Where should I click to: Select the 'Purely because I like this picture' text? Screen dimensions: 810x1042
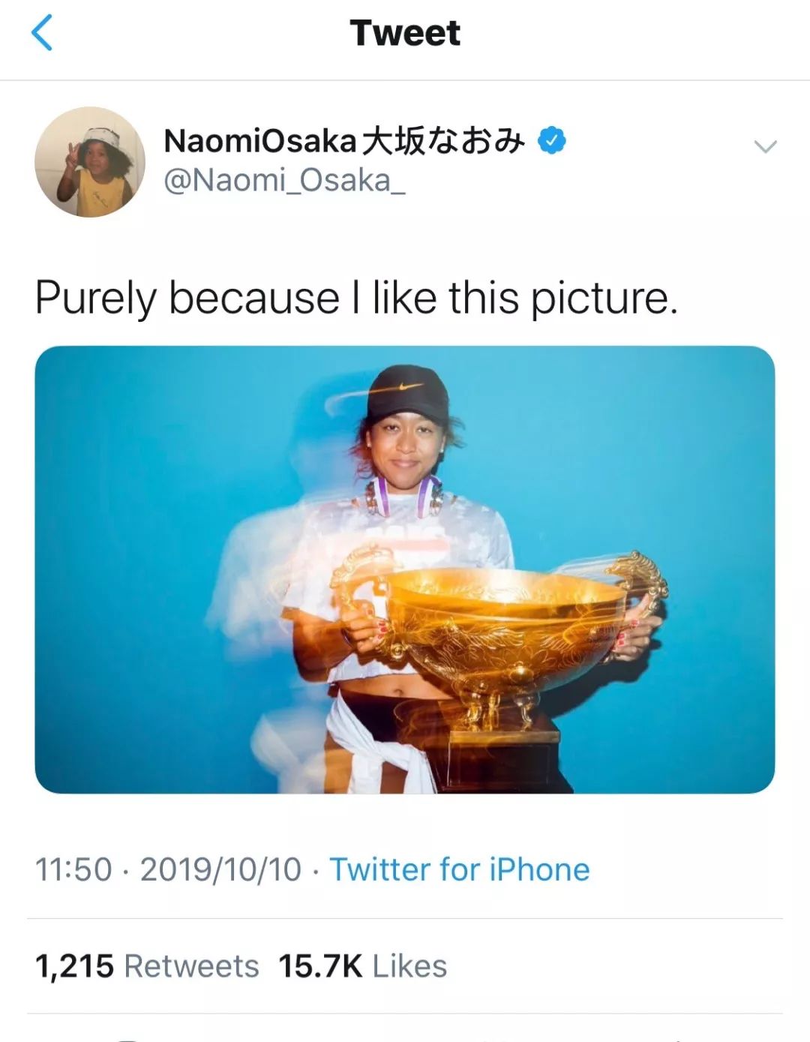click(356, 298)
